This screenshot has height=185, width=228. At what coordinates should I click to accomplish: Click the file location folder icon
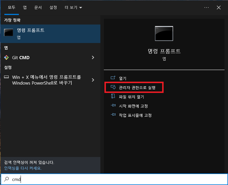click(x=113, y=96)
